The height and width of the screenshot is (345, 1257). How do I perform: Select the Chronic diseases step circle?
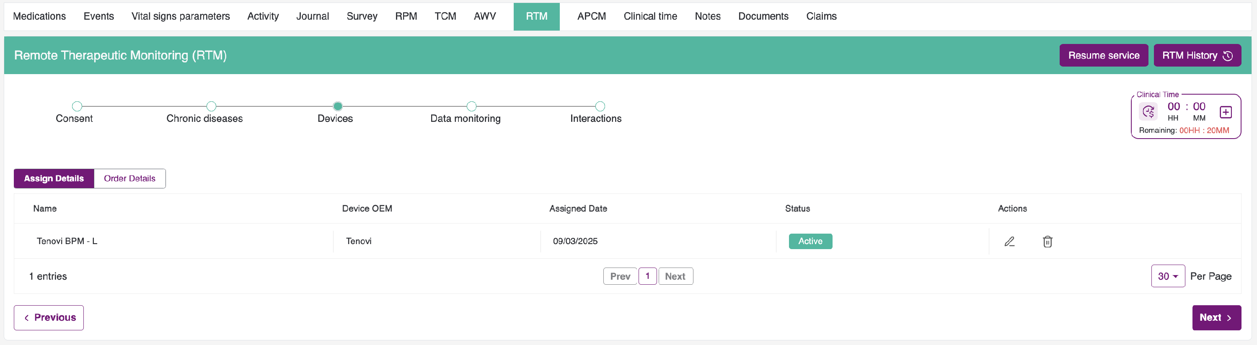(211, 106)
